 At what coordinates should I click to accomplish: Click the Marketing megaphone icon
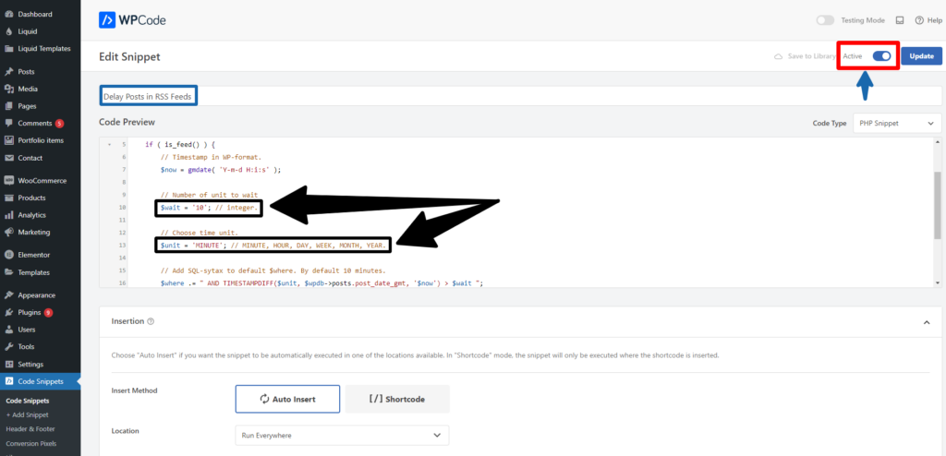click(9, 232)
